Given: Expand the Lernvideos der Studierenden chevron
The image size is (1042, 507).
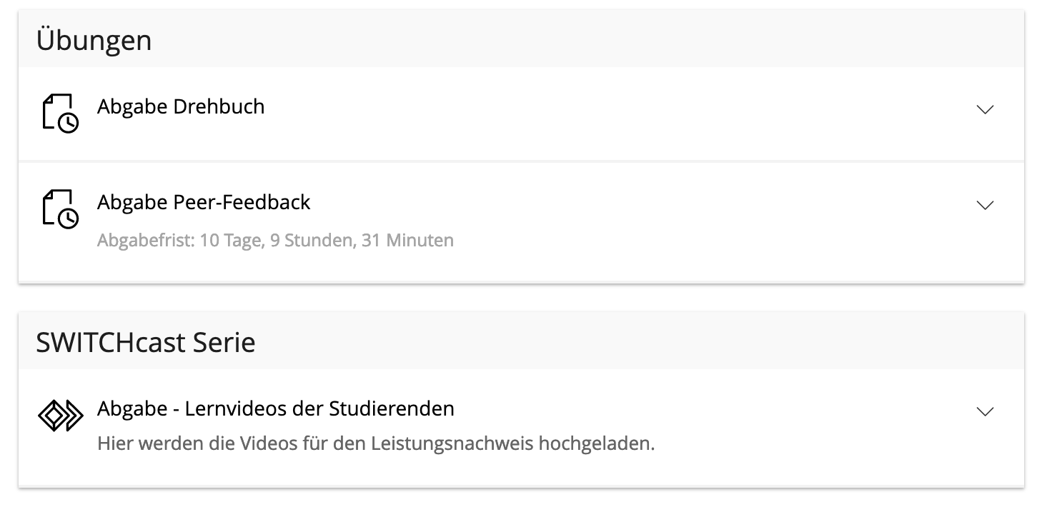Looking at the screenshot, I should [x=985, y=411].
